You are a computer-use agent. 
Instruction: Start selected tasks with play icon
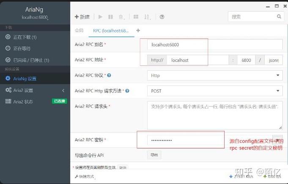click(100, 17)
